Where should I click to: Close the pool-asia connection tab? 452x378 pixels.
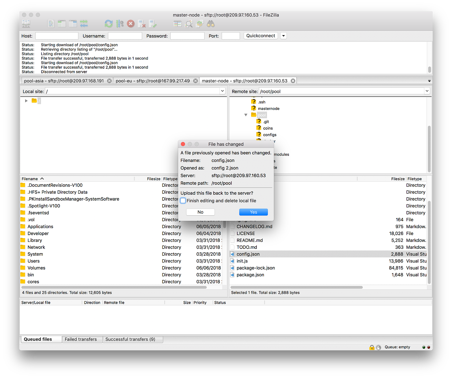(x=109, y=81)
